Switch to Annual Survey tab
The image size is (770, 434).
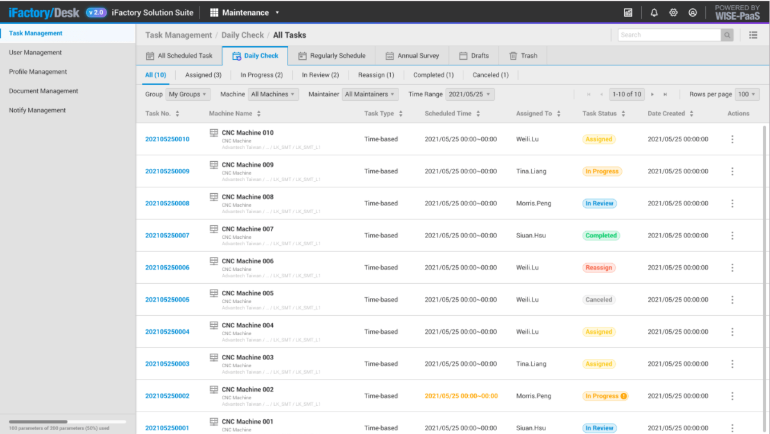pos(412,56)
